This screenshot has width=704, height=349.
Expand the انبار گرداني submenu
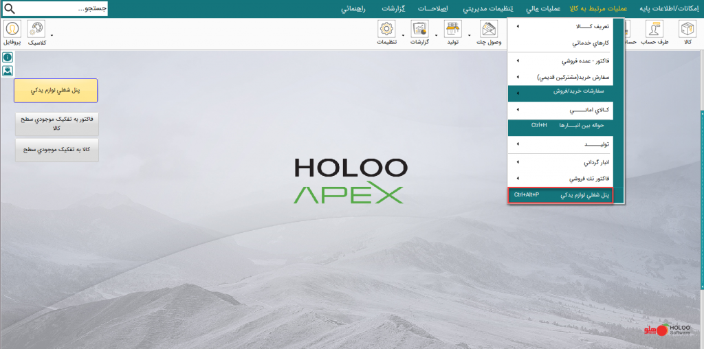[560, 162]
